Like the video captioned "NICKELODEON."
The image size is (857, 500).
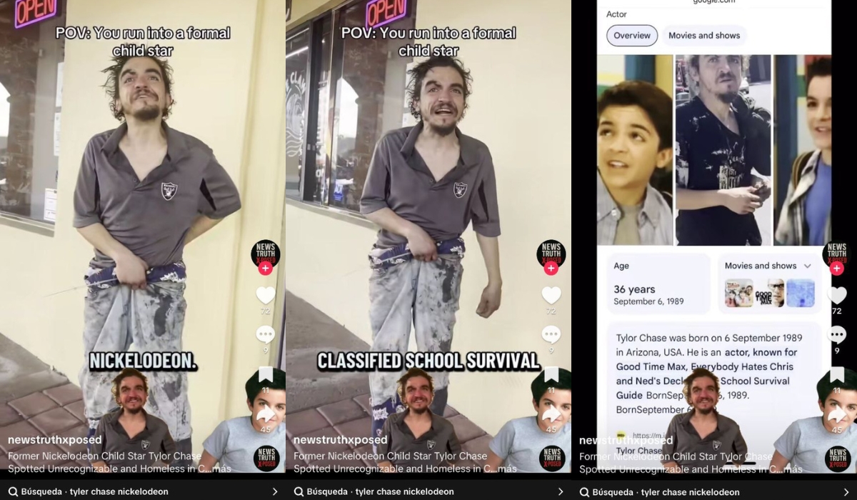point(266,295)
